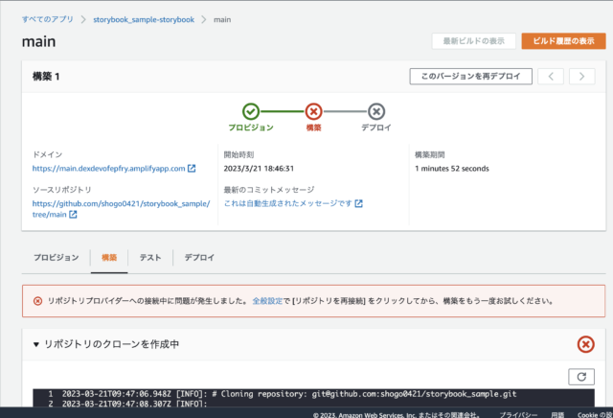613x418 pixels.
Task: Open the github.com storybook_sample repository link
Action: click(122, 209)
